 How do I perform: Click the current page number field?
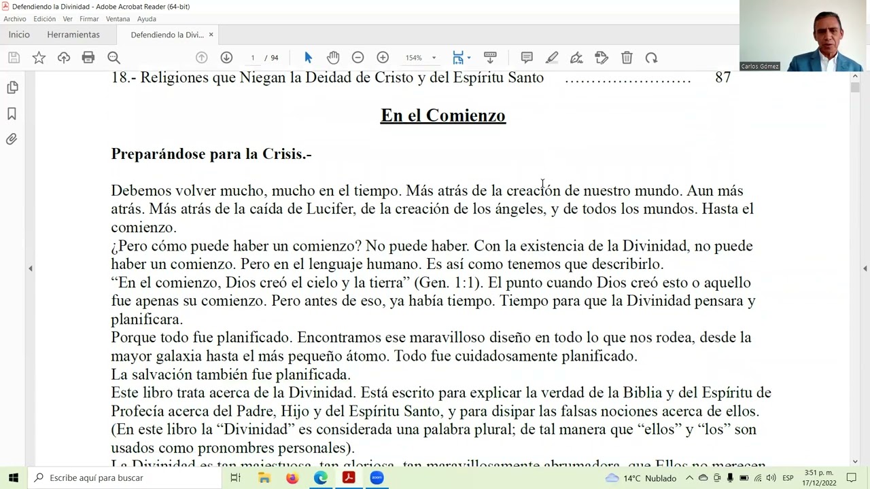pos(253,58)
